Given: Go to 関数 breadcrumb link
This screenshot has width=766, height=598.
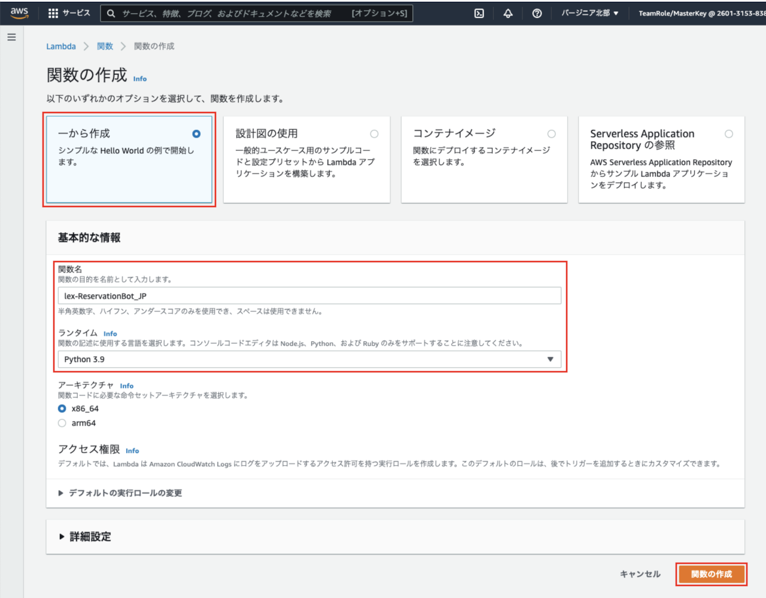Looking at the screenshot, I should [x=105, y=46].
